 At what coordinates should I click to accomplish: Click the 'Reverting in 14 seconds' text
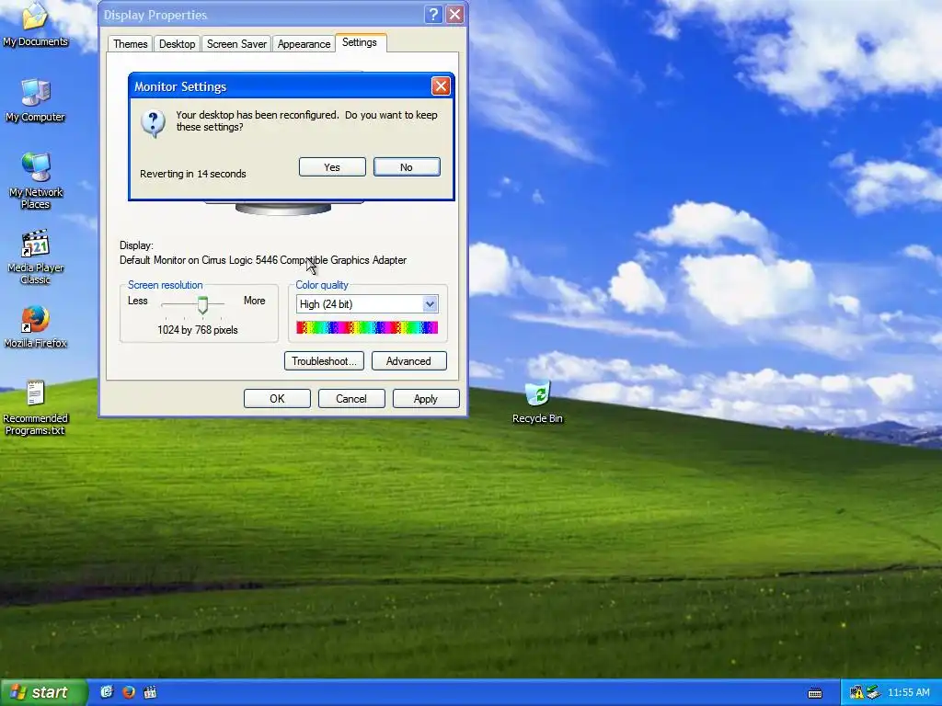tap(193, 174)
